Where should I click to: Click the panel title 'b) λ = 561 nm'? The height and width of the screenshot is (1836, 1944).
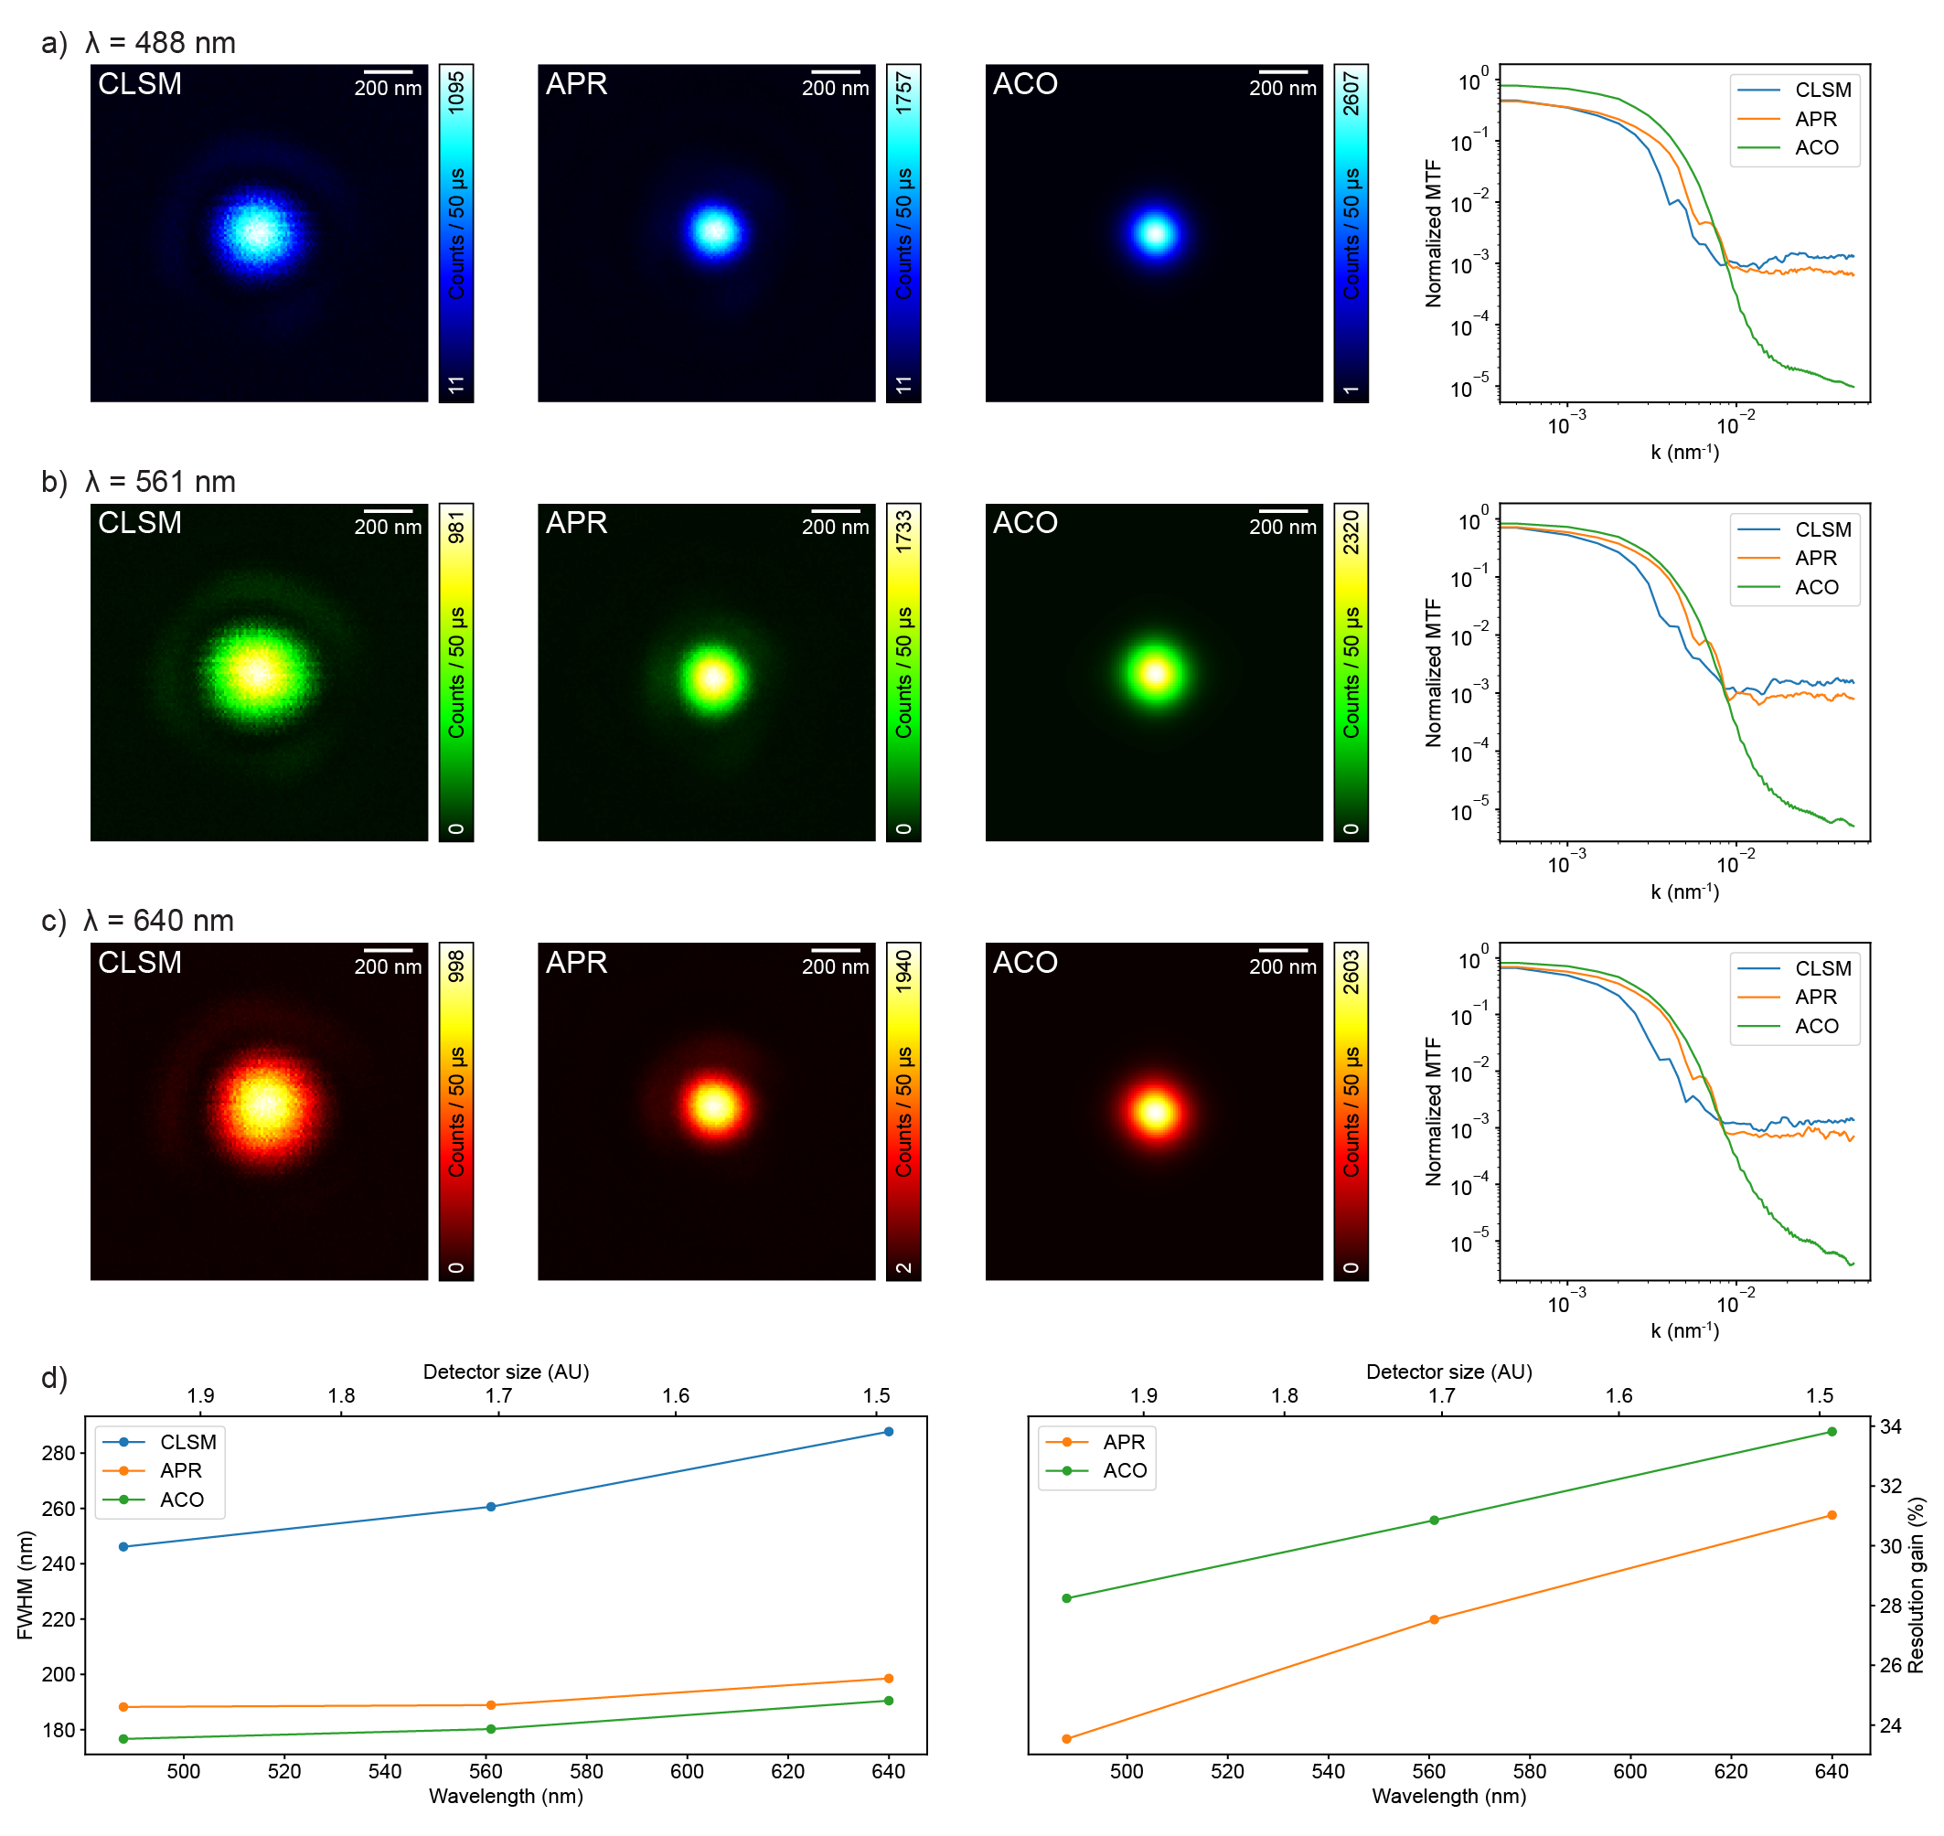tap(138, 482)
